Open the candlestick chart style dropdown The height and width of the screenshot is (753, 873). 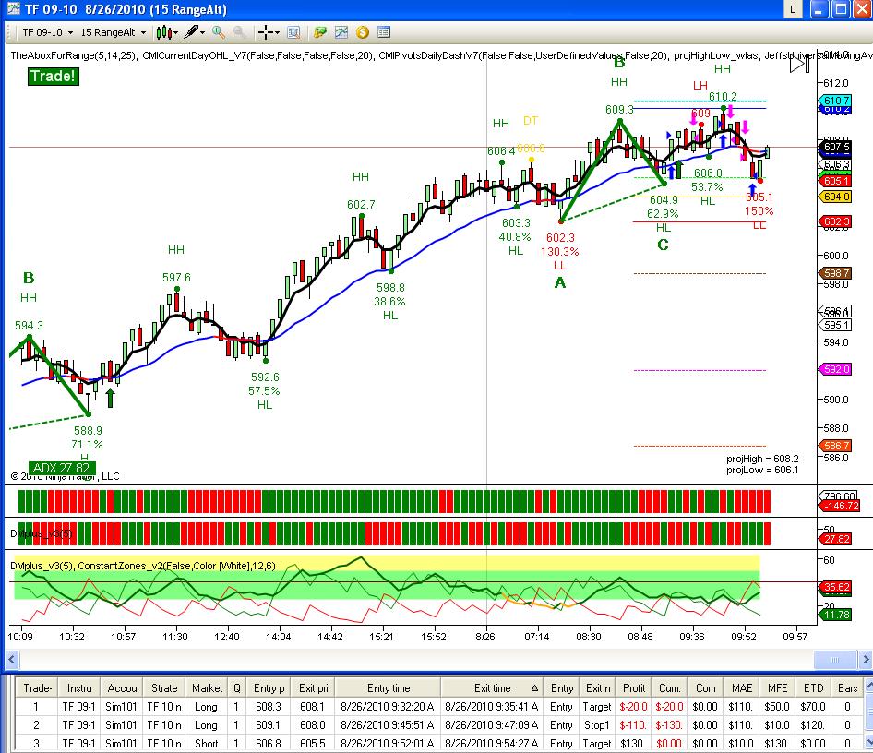[166, 32]
